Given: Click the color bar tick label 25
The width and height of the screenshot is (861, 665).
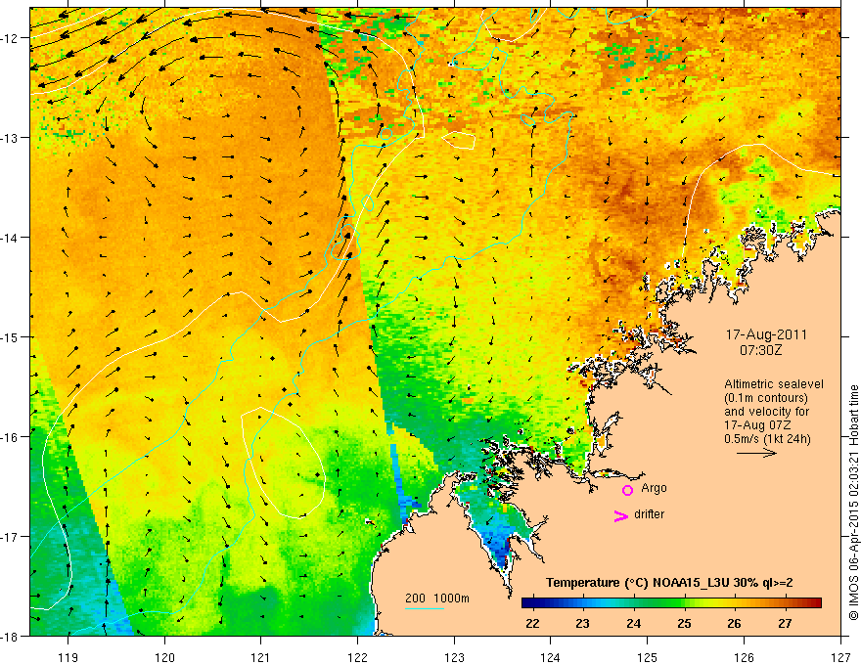Looking at the screenshot, I should 684,623.
